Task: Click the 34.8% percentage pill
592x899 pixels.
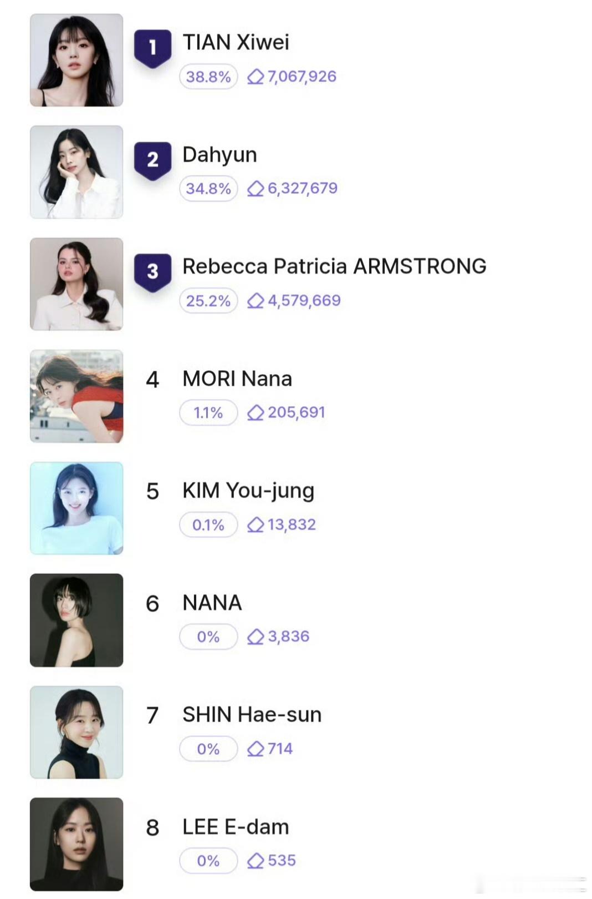Action: [208, 189]
